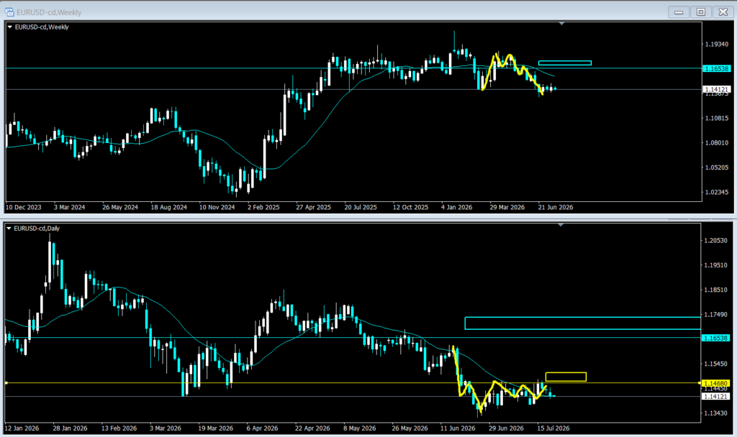Click 2 Feb 2025 date on Weekly axis
This screenshot has height=437, width=737.
[263, 207]
